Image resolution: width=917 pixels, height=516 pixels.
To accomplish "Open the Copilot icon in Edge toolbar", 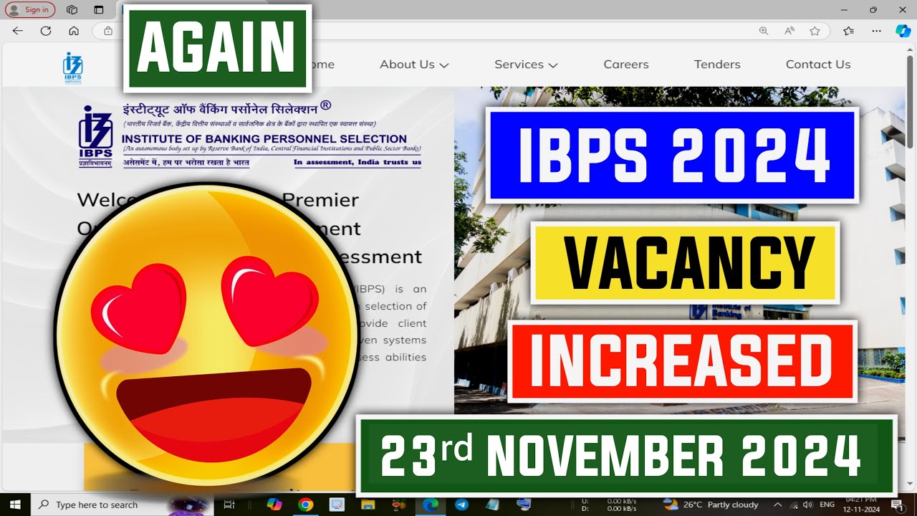I will point(903,31).
